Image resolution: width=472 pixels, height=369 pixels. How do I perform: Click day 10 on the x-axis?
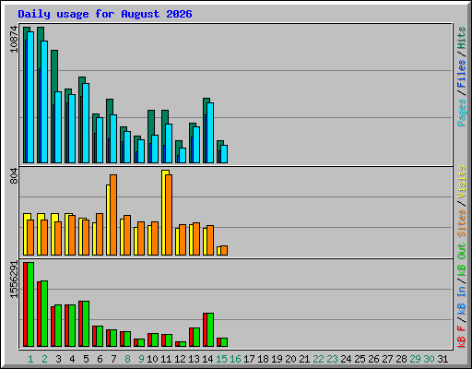click(152, 359)
